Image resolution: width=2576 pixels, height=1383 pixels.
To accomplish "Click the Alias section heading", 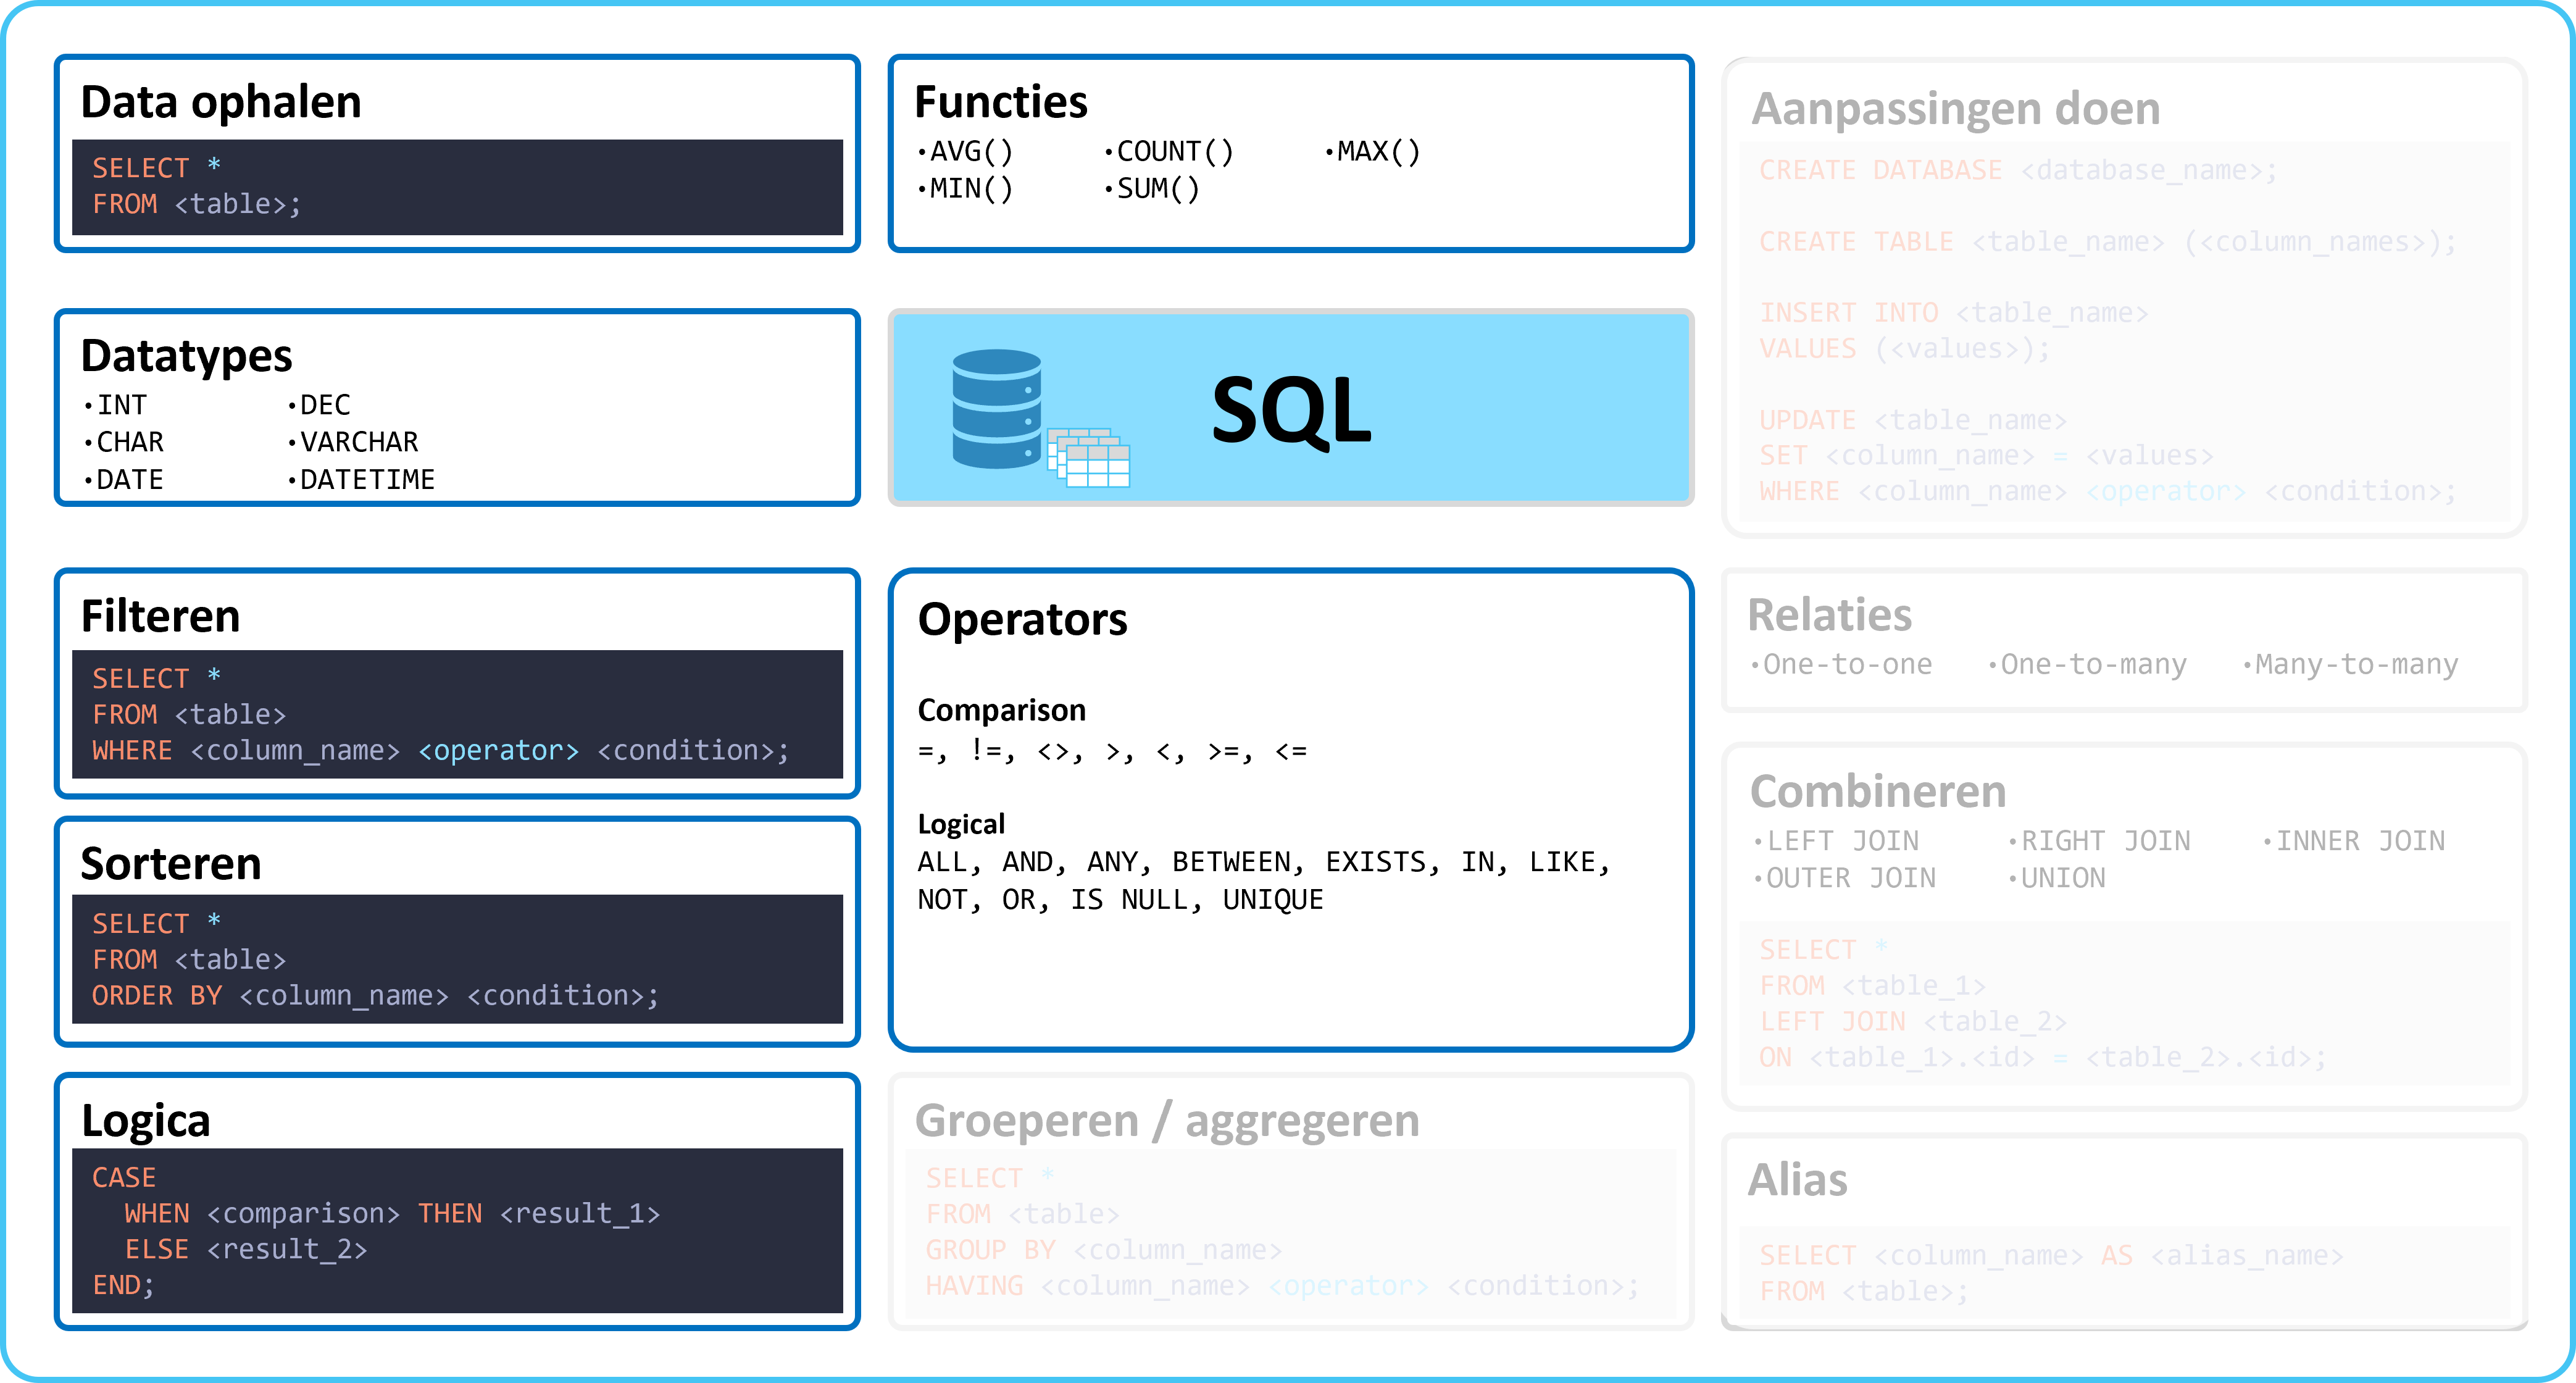I will (1797, 1180).
